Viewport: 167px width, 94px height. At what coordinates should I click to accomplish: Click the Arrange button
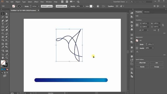[x=157, y=67]
